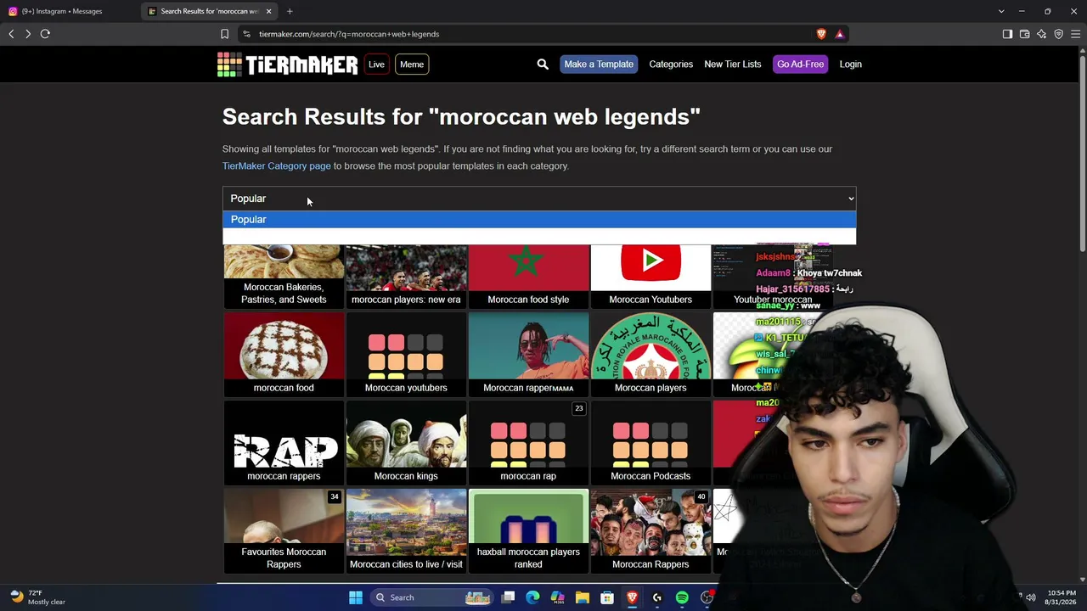Viewport: 1087px width, 611px height.
Task: Switch to the Instagram Messages tab
Action: (x=70, y=11)
